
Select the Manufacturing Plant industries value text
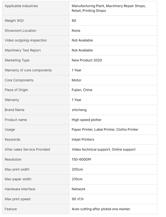[108, 8]
